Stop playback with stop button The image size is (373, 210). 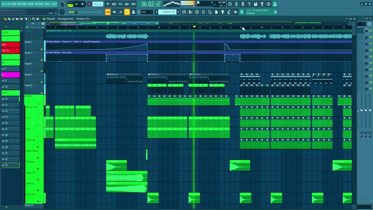83,4
